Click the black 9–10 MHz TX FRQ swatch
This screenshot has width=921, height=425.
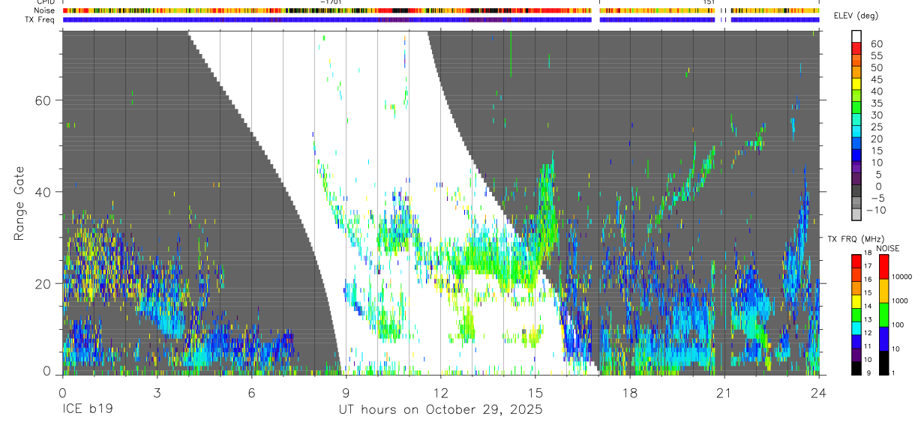[x=857, y=368]
